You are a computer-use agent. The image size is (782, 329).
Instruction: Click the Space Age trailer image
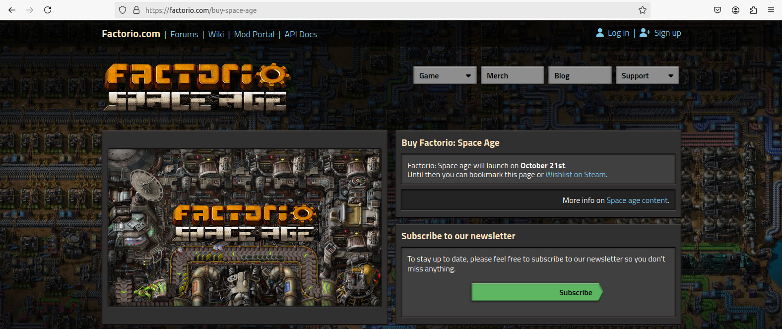245,227
